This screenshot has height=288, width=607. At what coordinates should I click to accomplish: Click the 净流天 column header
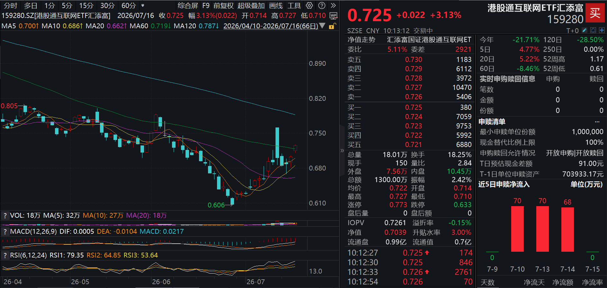pyautogui.click(x=534, y=282)
